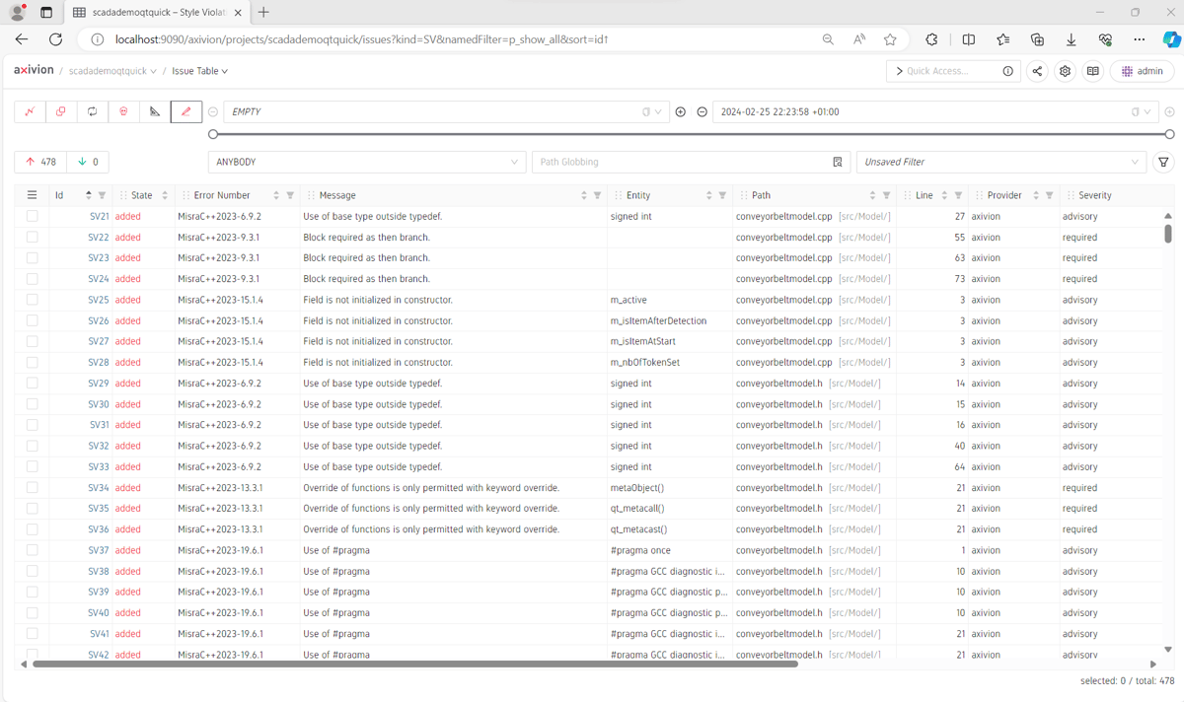Open the ANYBODY owner dropdown
The height and width of the screenshot is (702, 1184).
pos(366,162)
